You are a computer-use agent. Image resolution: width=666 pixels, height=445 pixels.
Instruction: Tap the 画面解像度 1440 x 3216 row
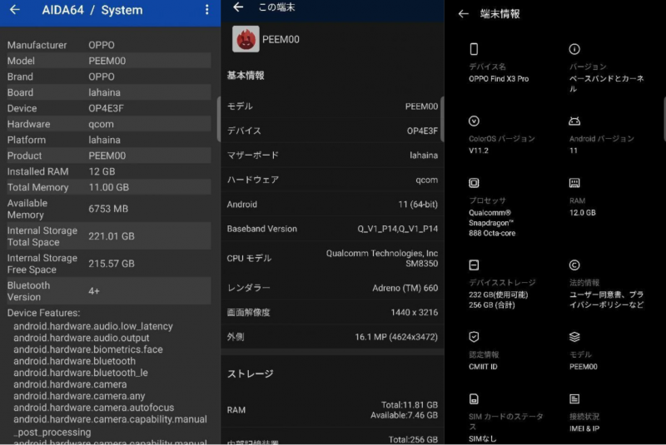tap(332, 313)
